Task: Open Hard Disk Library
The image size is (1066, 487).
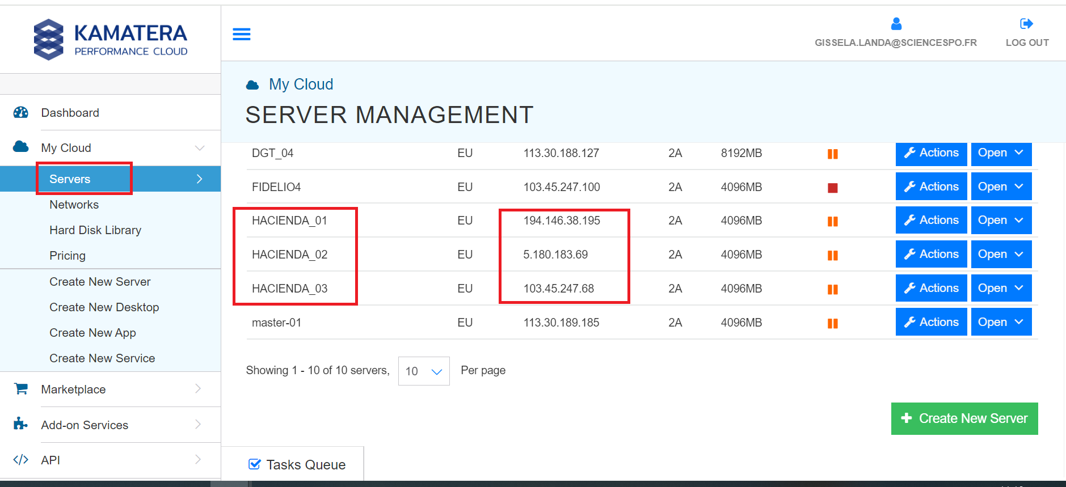Action: pos(95,230)
